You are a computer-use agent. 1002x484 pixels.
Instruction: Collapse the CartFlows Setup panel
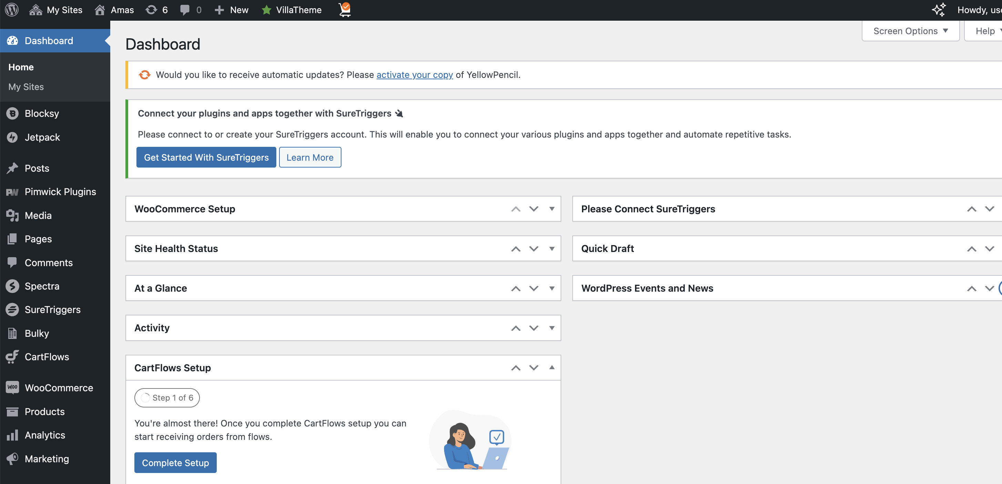[x=552, y=368]
